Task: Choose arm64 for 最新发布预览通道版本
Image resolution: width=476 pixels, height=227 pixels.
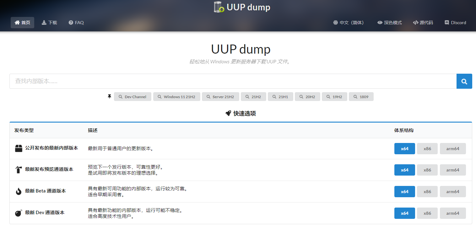Action: (x=453, y=170)
